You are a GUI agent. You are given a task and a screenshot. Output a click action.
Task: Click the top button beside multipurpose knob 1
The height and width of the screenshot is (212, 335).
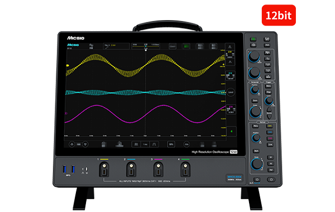tap(267, 53)
